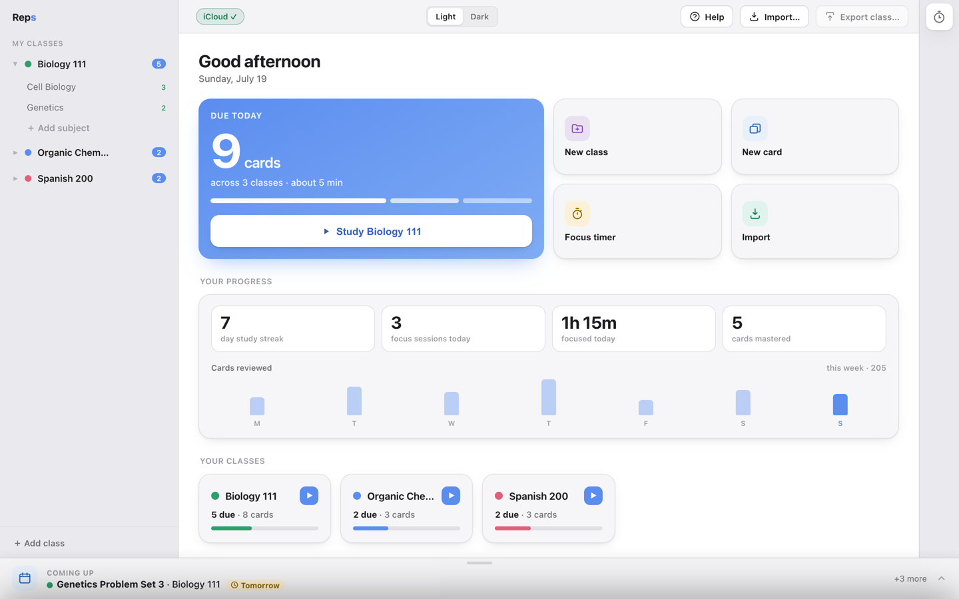This screenshot has width=959, height=599.
Task: Click the Biology 111 badge showing 5
Action: coord(159,64)
